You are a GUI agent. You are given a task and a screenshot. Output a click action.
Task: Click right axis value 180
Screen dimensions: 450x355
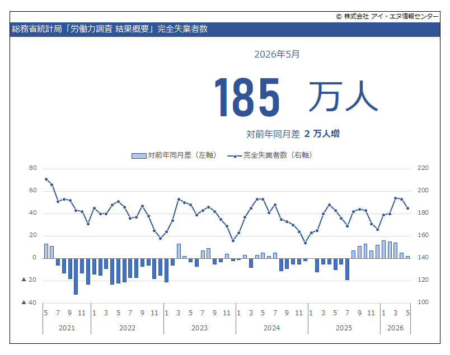tap(423, 213)
